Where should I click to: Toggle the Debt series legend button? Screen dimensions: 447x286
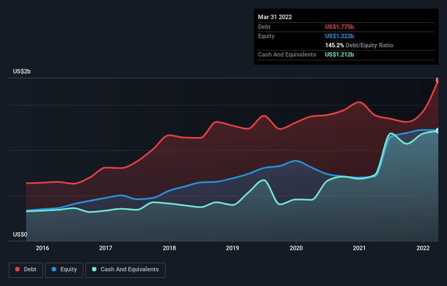click(26, 270)
